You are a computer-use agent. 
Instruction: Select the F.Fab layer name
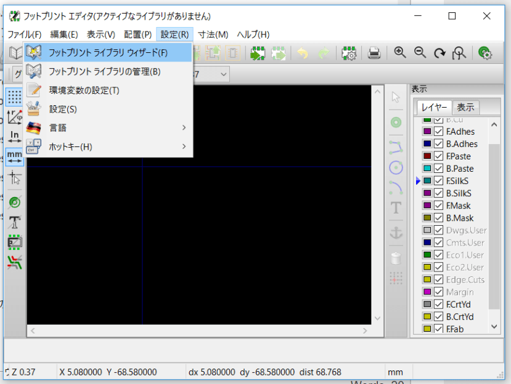point(455,329)
